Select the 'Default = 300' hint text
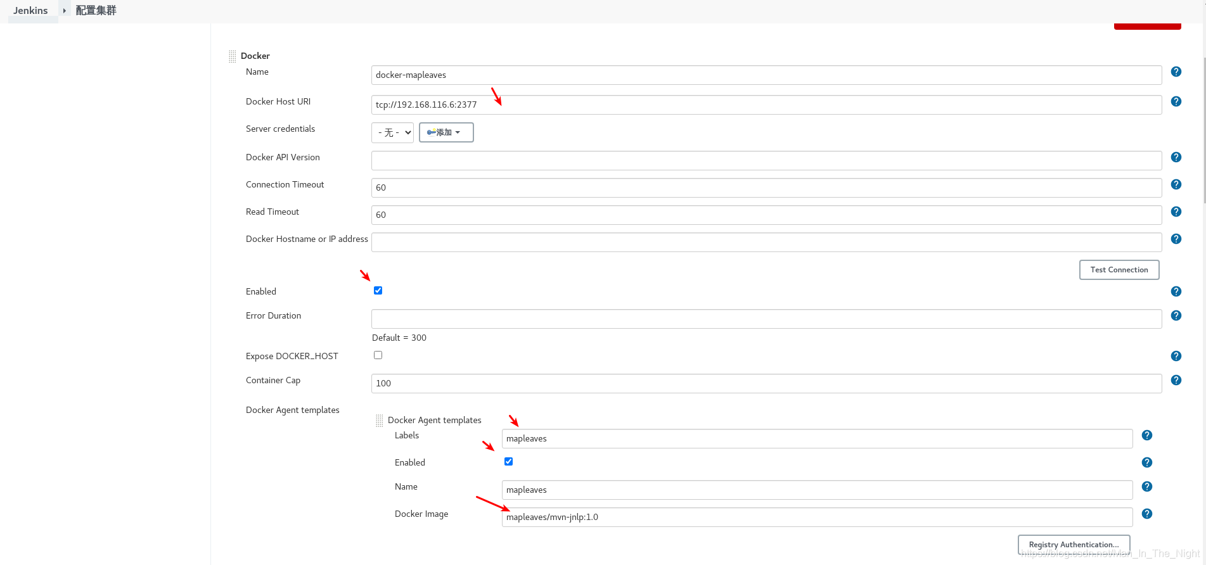The image size is (1206, 565). pyautogui.click(x=399, y=338)
